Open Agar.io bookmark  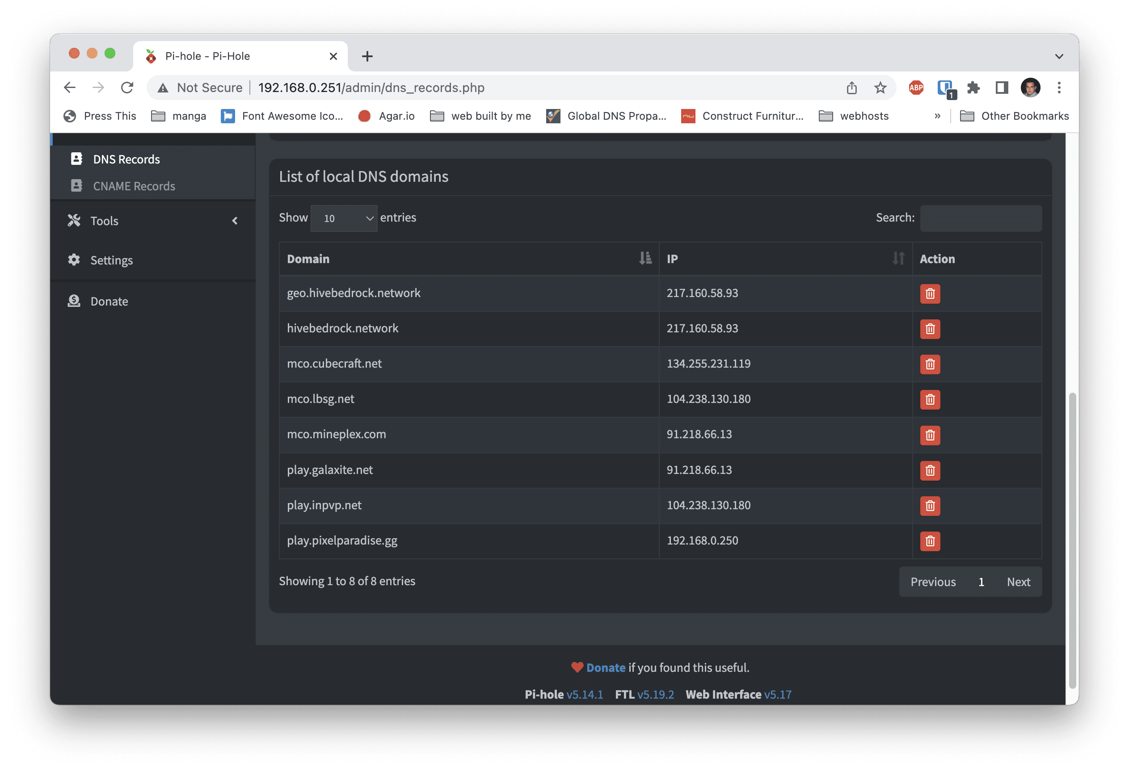pos(386,116)
